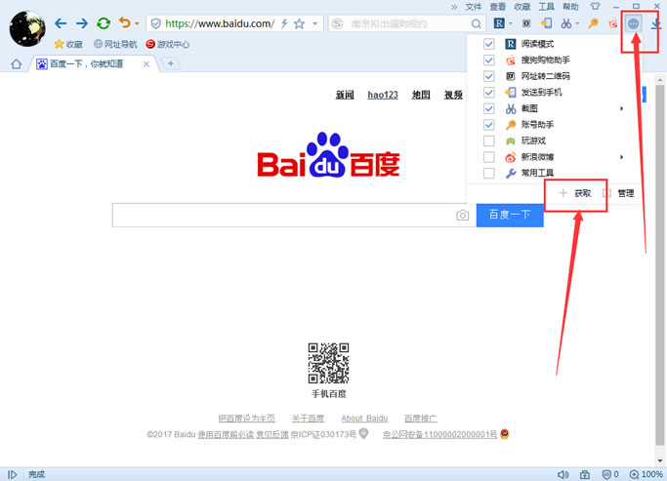The width and height of the screenshot is (667, 481).
Task: Open the 帮助 menu
Action: pyautogui.click(x=571, y=7)
